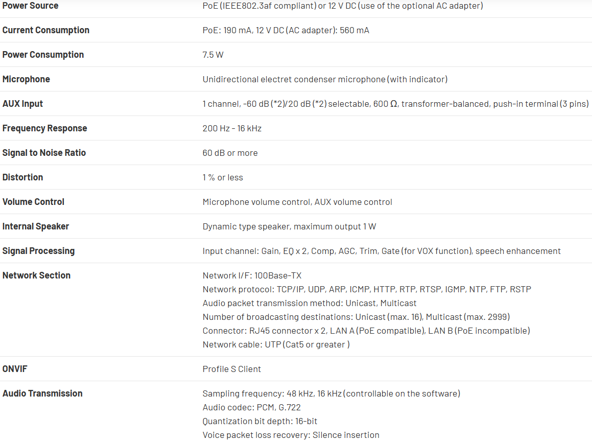Click the Audio Transmission row label
This screenshot has height=441, width=592.
pos(42,393)
